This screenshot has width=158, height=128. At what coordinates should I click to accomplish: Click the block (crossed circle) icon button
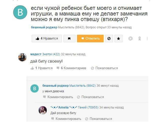point(109,39)
